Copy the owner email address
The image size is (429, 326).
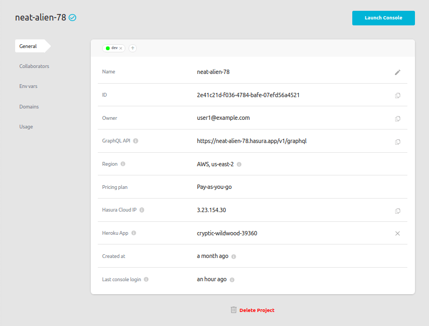[x=398, y=119]
